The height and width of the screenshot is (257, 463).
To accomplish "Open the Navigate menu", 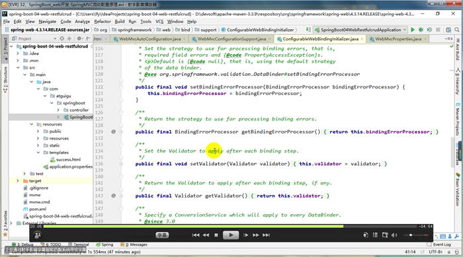I will (47, 22).
